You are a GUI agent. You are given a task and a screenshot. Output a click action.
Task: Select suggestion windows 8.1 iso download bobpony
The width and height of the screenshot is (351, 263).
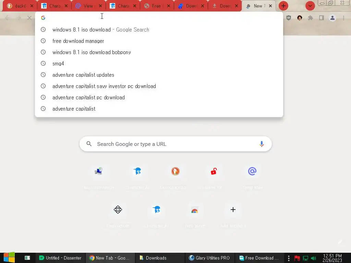pyautogui.click(x=159, y=52)
